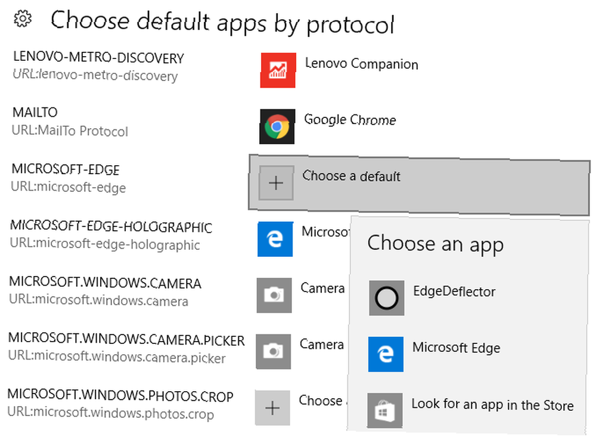The image size is (596, 437).
Task: Open Lenovo Companion default app selector
Action: [x=362, y=64]
